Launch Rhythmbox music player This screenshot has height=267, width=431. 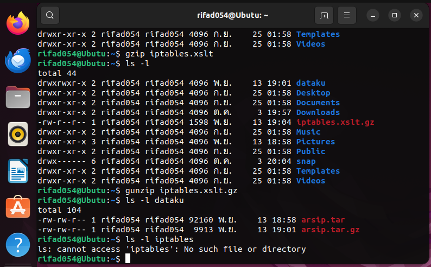[x=17, y=134]
